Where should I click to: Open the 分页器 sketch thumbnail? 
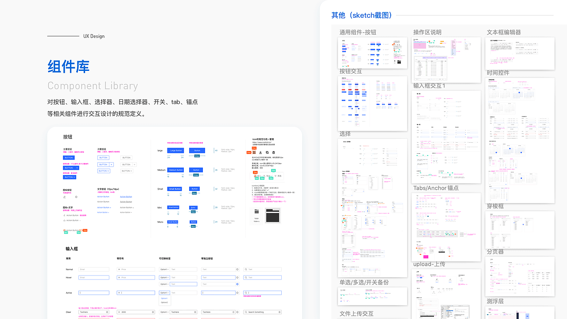pos(520,277)
